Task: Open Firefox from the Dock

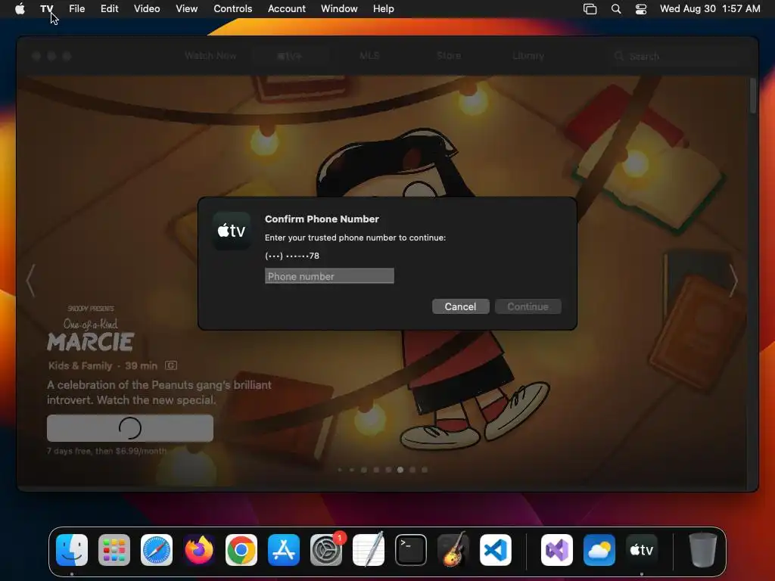Action: tap(199, 550)
